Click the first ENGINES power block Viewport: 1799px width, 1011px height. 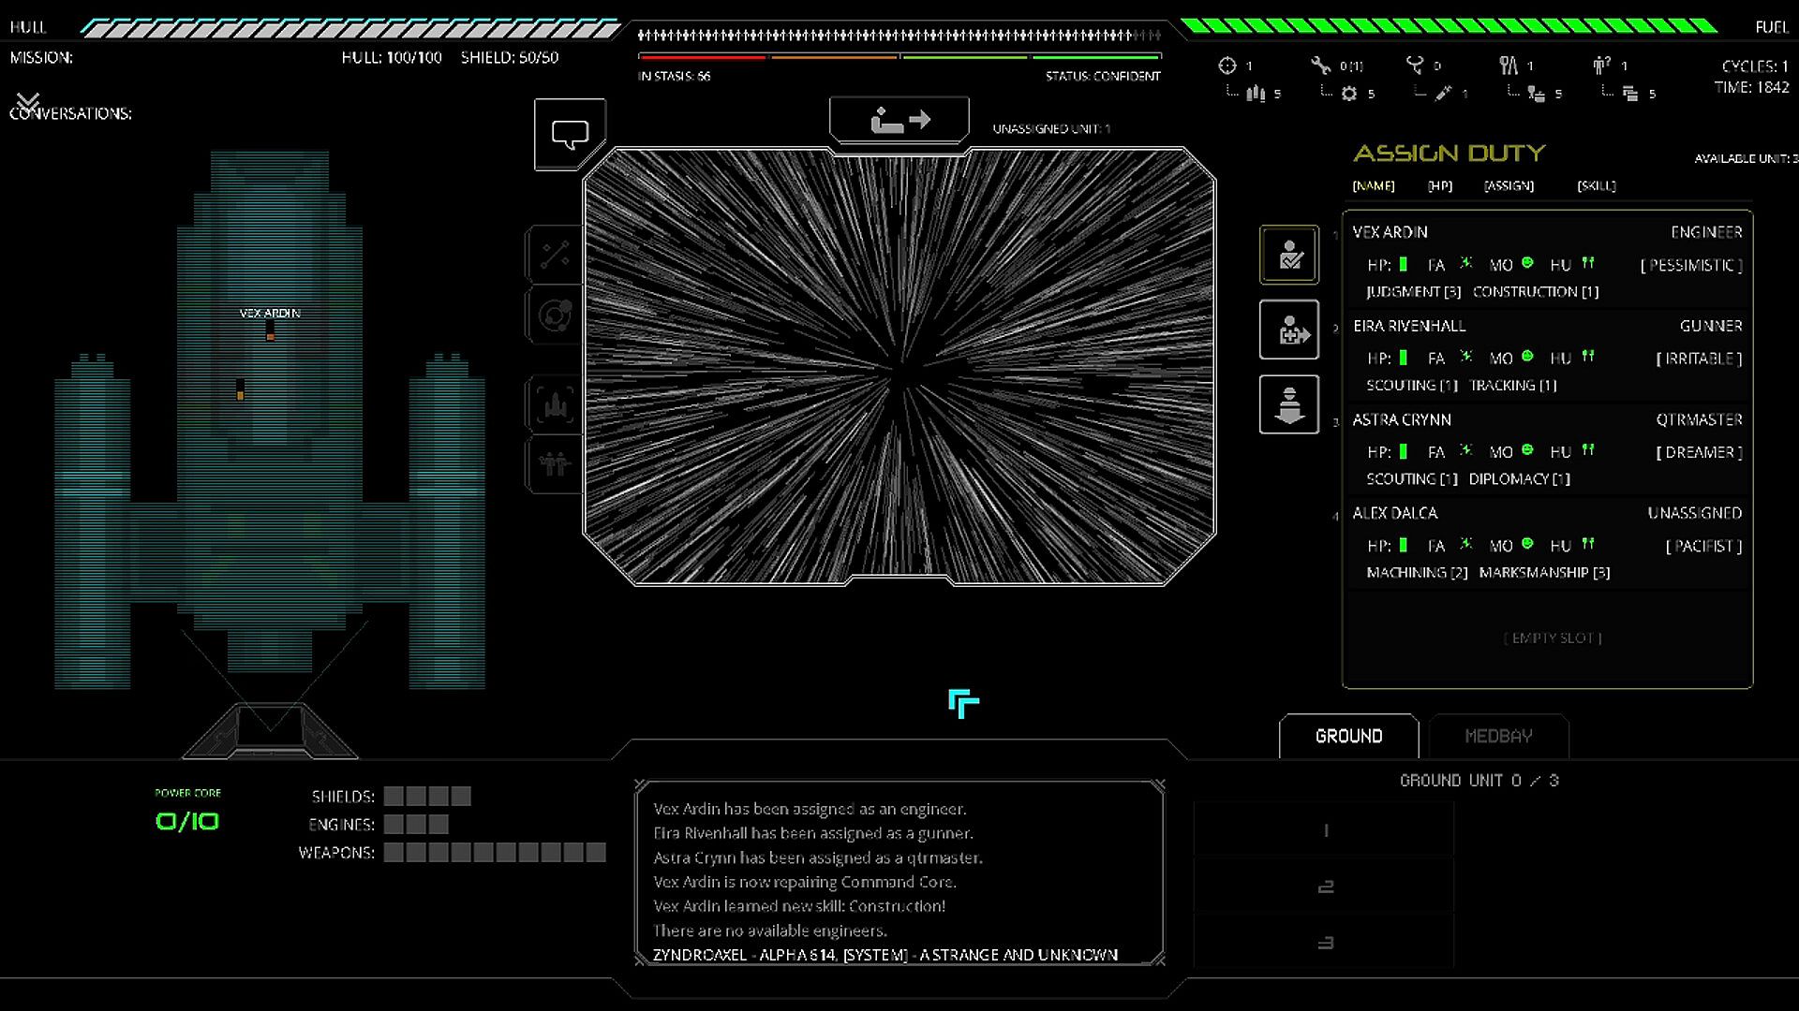[394, 825]
